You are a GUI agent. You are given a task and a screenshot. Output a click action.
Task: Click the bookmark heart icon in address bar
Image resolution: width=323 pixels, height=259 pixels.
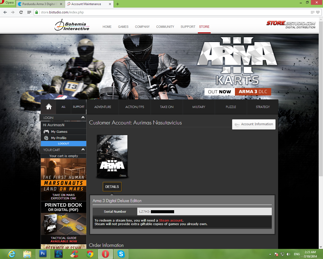click(318, 12)
